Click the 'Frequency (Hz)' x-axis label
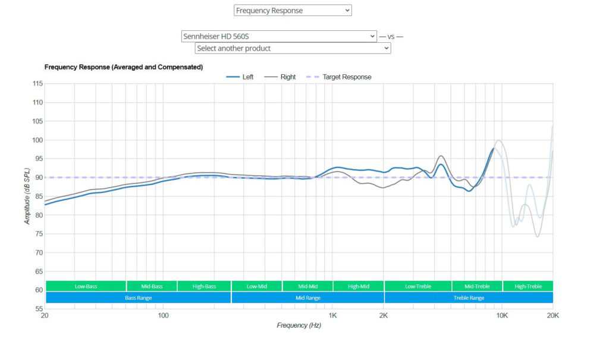Viewport: 609px width, 342px height. point(299,325)
